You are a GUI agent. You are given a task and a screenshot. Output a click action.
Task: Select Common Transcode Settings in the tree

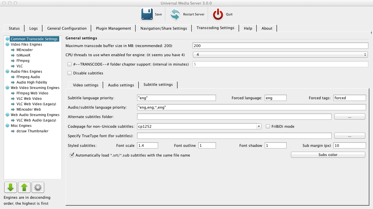point(34,39)
